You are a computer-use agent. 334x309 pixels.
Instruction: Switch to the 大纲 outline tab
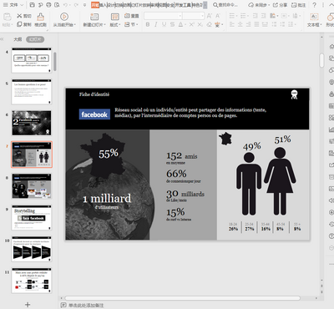coord(18,39)
